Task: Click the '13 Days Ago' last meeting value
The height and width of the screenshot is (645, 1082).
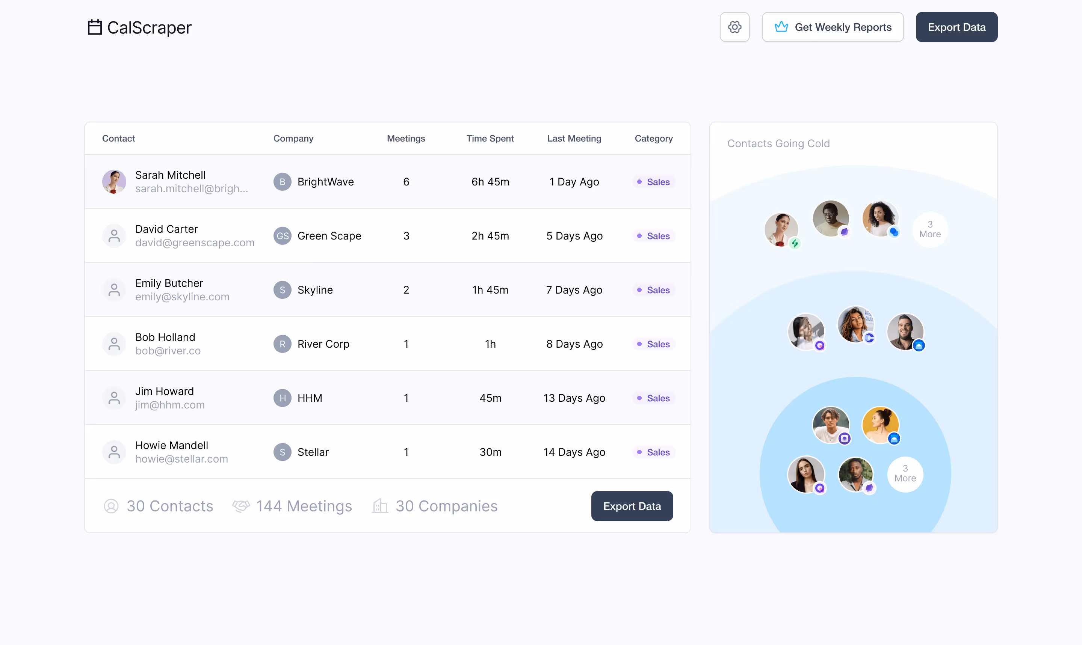Action: [x=574, y=398]
